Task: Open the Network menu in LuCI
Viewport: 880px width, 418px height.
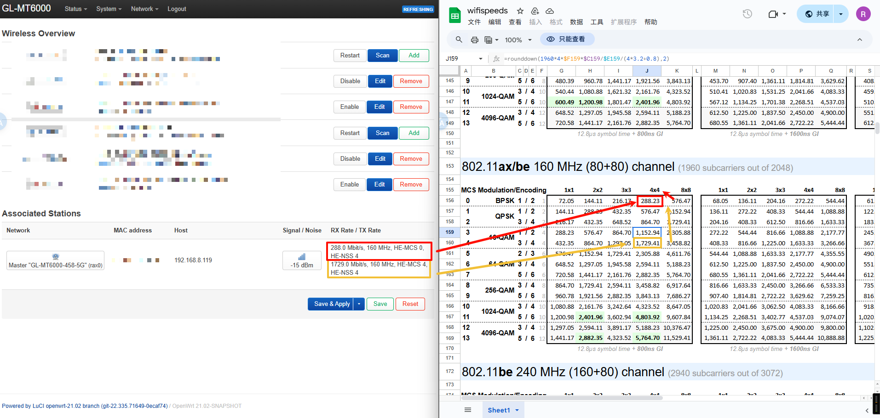Action: [x=144, y=9]
